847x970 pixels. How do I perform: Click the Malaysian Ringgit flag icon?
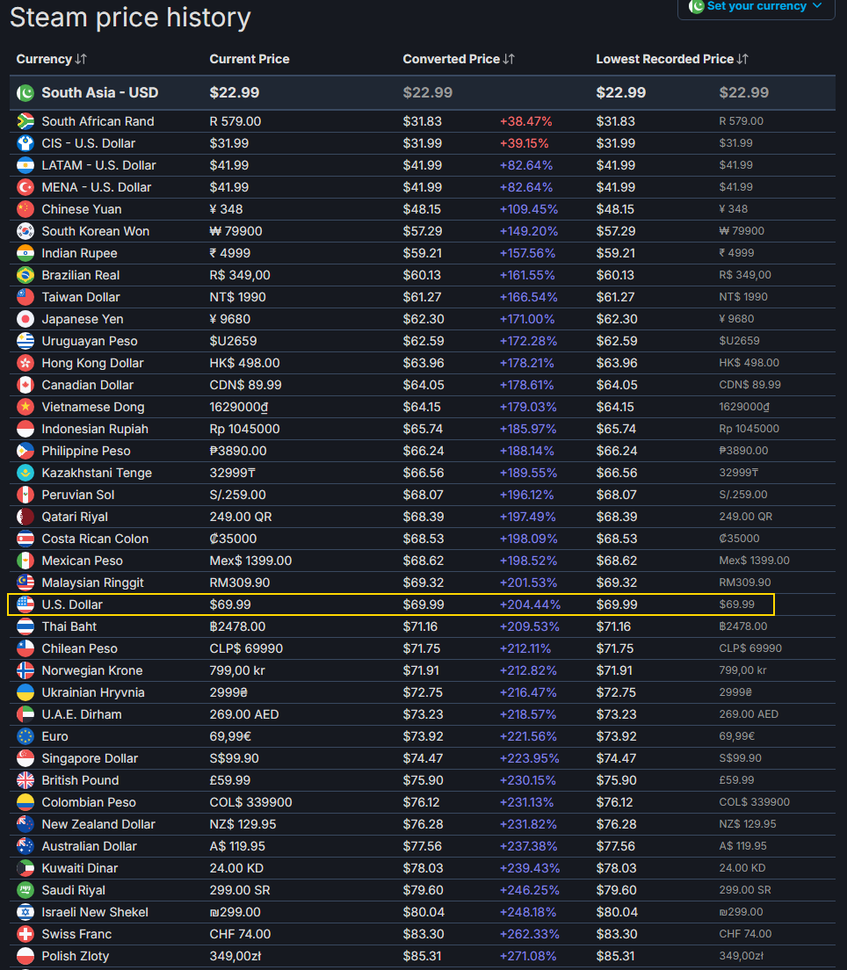[25, 583]
